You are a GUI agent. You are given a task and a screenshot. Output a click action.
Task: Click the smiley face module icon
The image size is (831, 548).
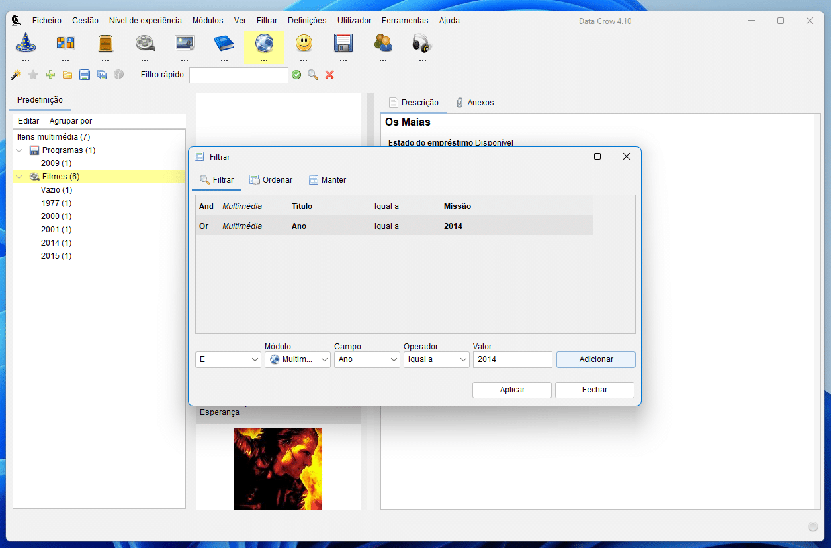[304, 44]
